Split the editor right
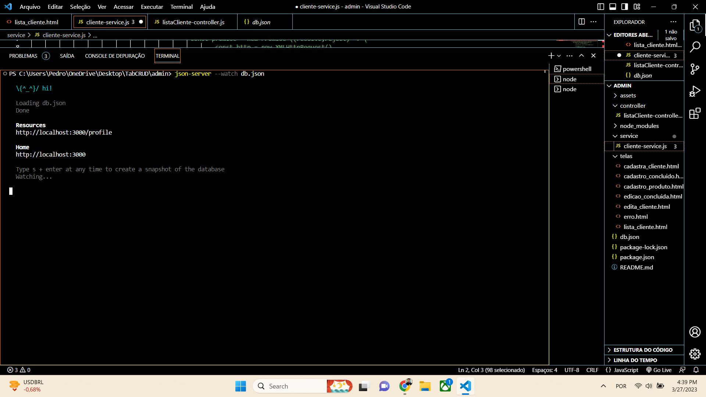The height and width of the screenshot is (397, 706). (x=582, y=22)
